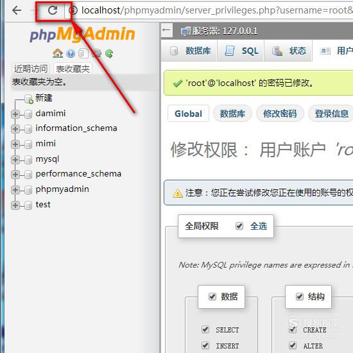
Task: Click the performance_schema database cylinder icon
Action: (28, 175)
